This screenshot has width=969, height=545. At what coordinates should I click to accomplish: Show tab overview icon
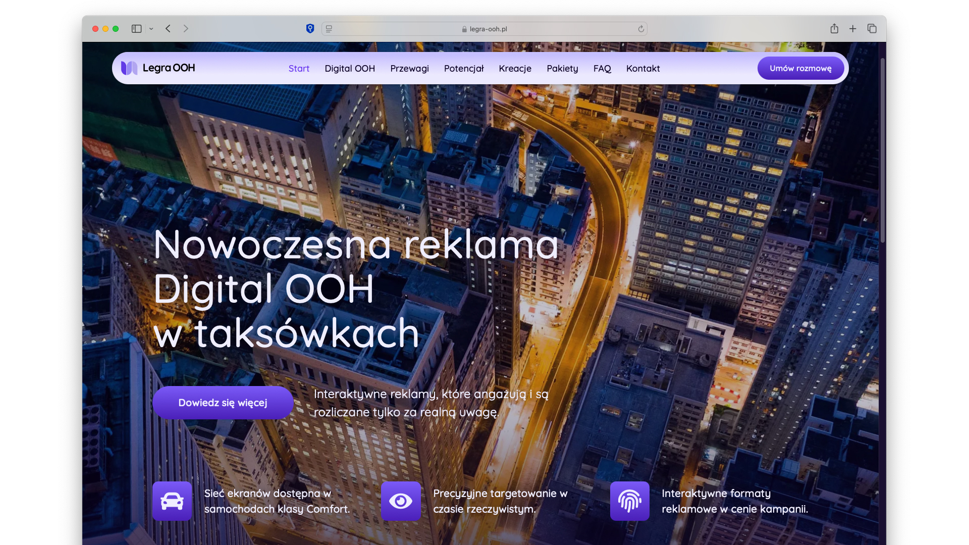[872, 29]
